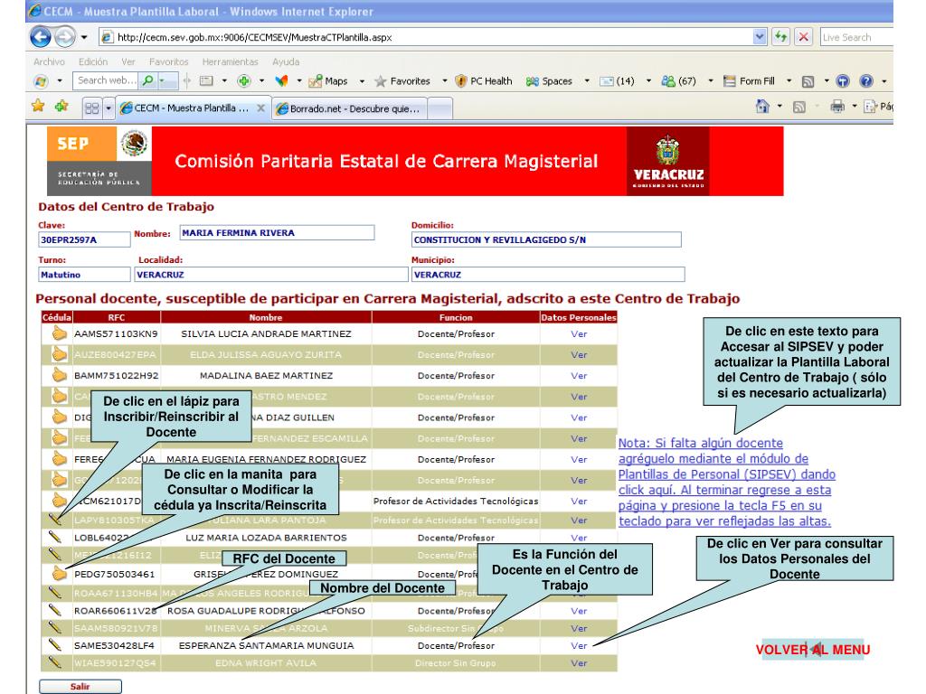Click pencil icon for SAME530428LF4 row
Image resolution: width=926 pixels, height=694 pixels.
click(x=55, y=644)
